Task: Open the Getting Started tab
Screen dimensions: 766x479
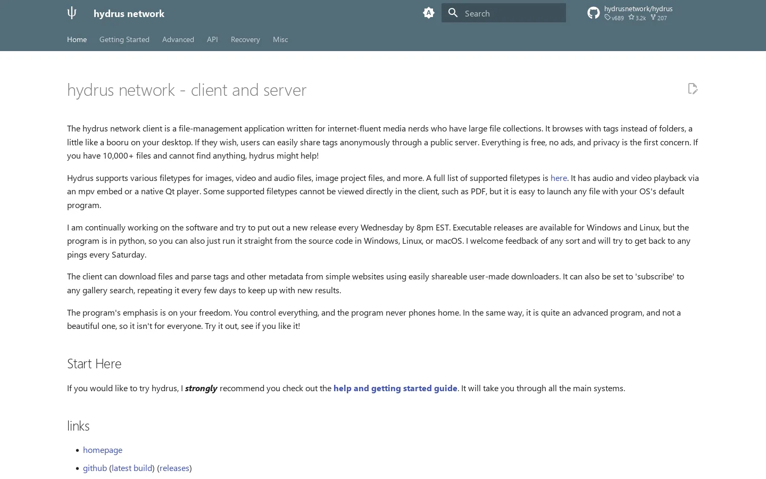Action: coord(124,39)
